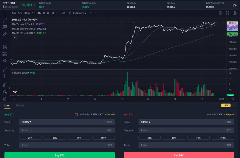Open Indicators dialog
240x158 pixels.
tap(77, 13)
